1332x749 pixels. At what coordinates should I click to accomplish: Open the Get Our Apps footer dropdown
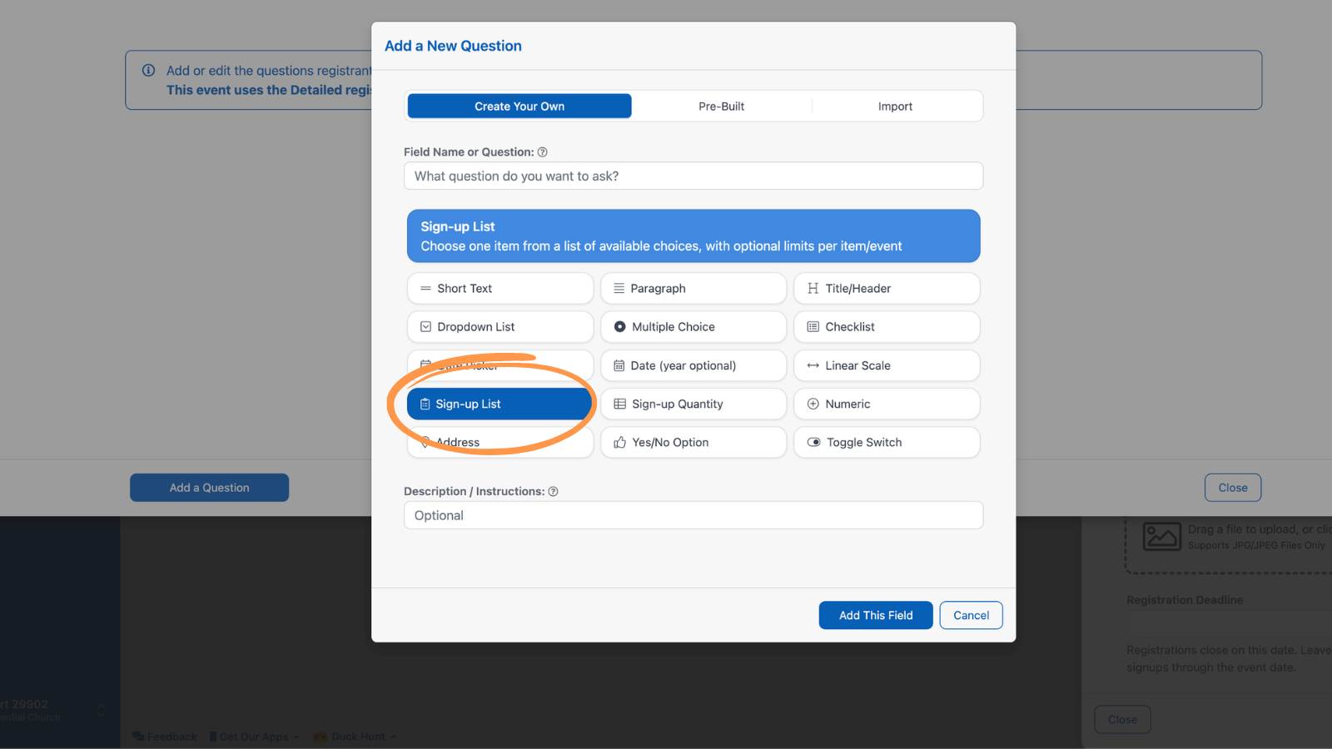[x=254, y=737]
